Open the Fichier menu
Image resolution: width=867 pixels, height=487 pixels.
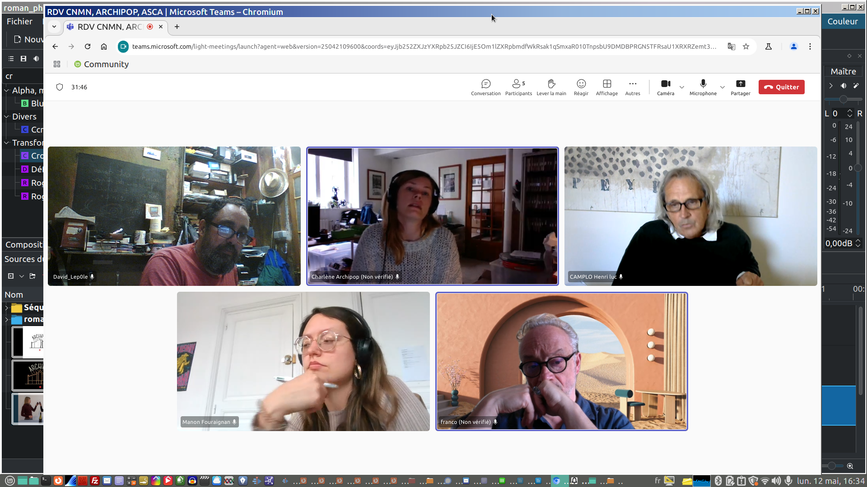(x=19, y=21)
